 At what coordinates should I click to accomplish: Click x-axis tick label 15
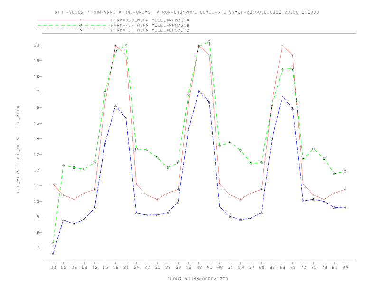pyautogui.click(x=105, y=267)
